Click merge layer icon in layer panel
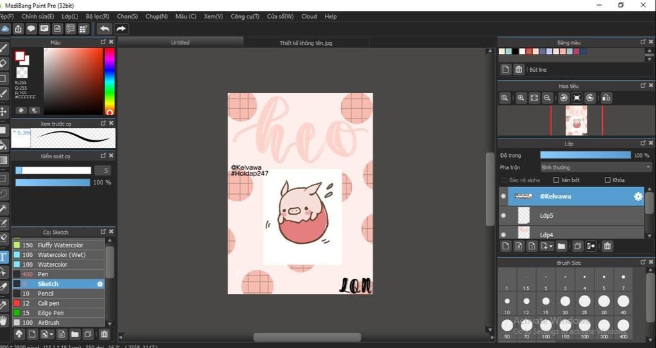The height and width of the screenshot is (348, 656). point(591,246)
